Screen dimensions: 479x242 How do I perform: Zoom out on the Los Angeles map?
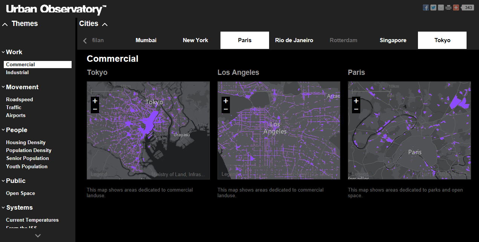[x=225, y=109]
